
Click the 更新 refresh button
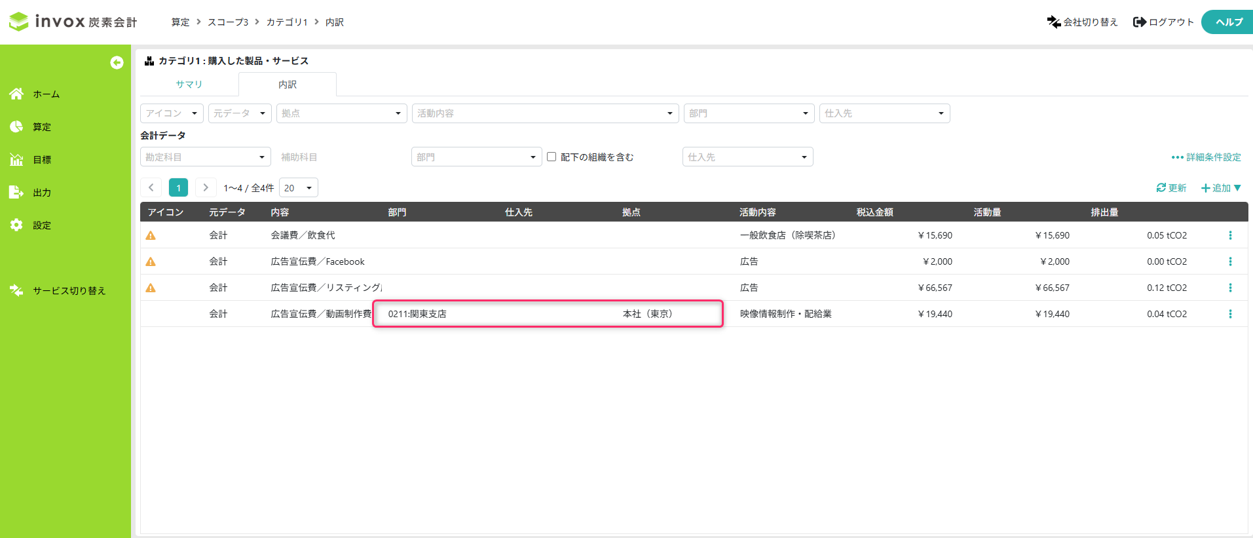1171,188
